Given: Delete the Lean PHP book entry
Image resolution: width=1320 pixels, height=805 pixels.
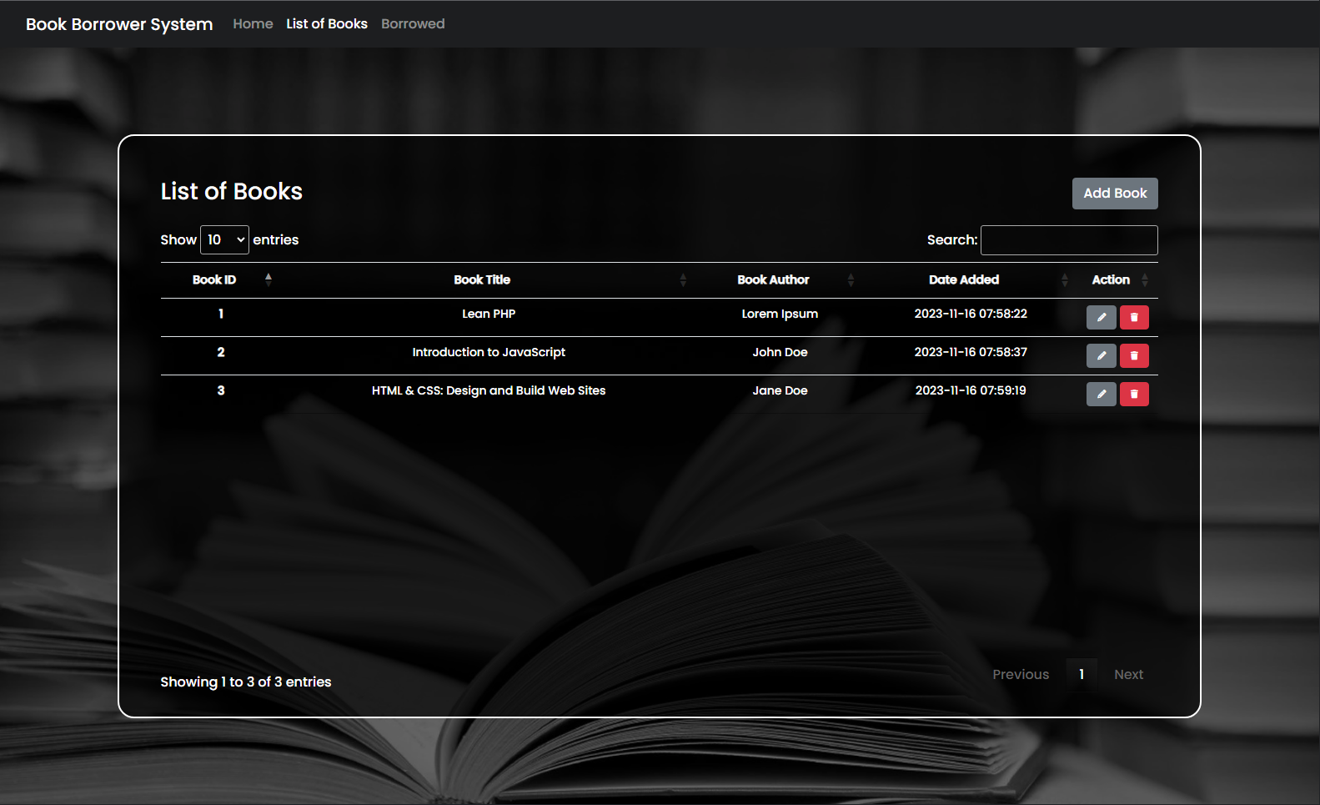Looking at the screenshot, I should (x=1134, y=317).
